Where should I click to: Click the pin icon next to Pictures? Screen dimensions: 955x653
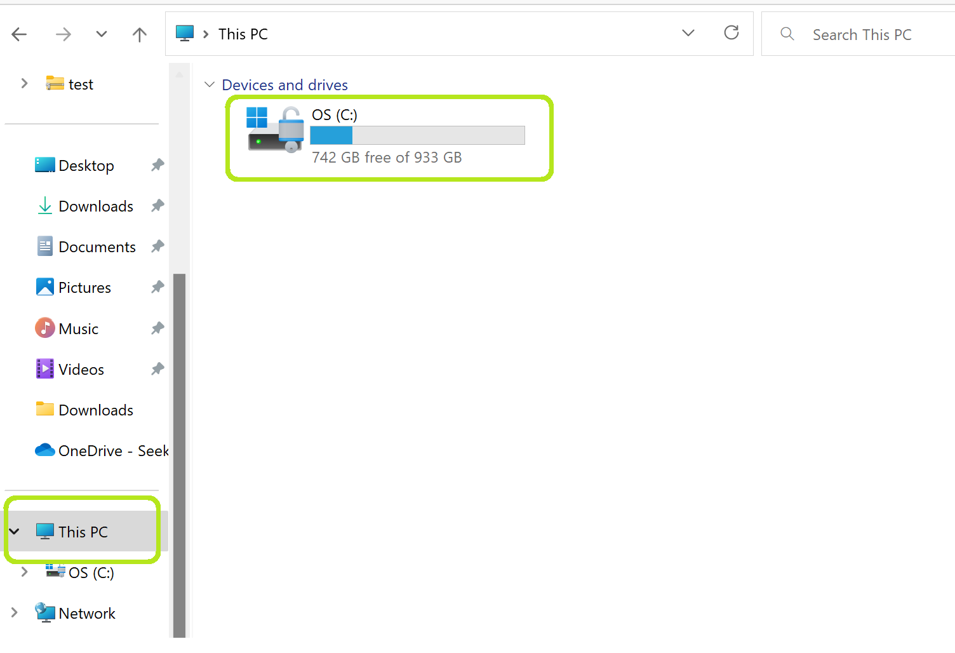coord(157,287)
